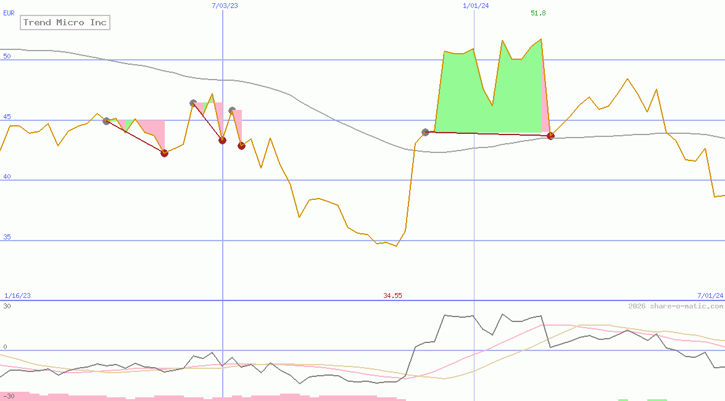This screenshot has width=725, height=401.
Task: Click the lowest red exit dot from March 2023
Action: coord(164,153)
